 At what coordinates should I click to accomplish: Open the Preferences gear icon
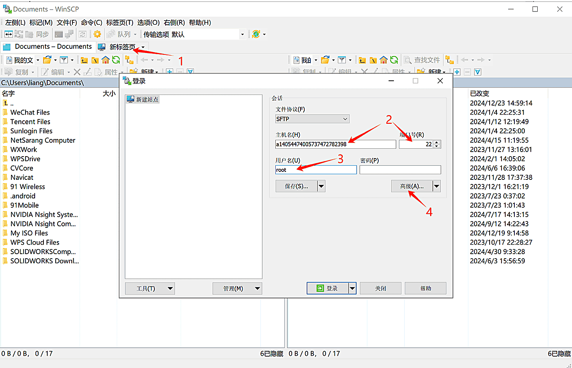[97, 34]
